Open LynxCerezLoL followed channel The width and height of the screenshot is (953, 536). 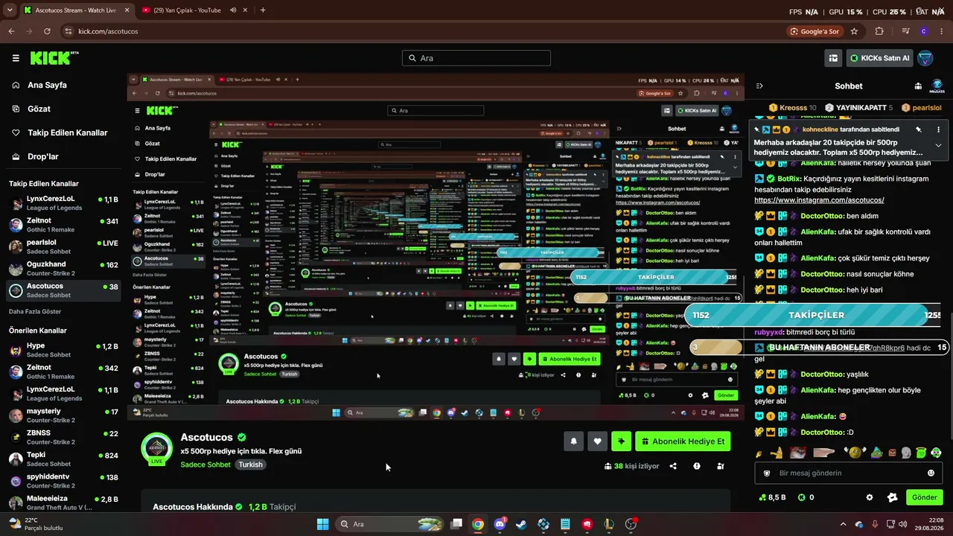coord(63,203)
